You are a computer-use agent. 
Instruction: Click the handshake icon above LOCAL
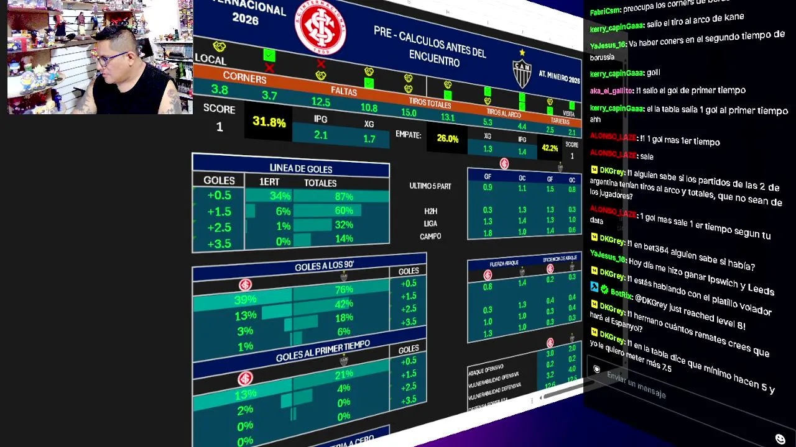[x=219, y=47]
